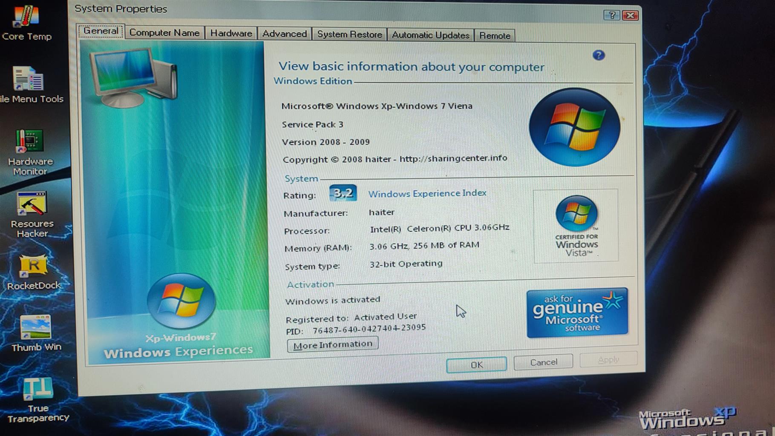
Task: Go to the System Restore tab
Action: coord(349,34)
